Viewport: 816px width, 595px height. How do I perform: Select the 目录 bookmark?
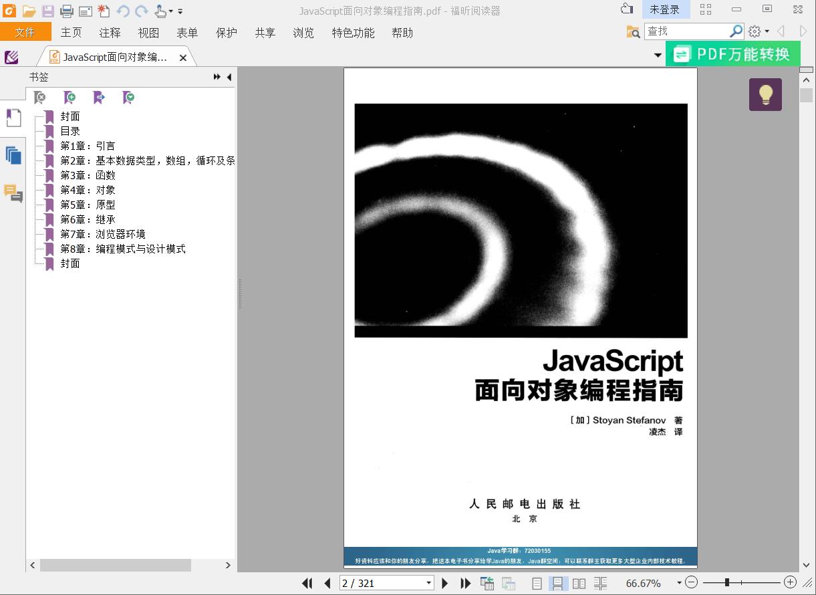coord(70,131)
